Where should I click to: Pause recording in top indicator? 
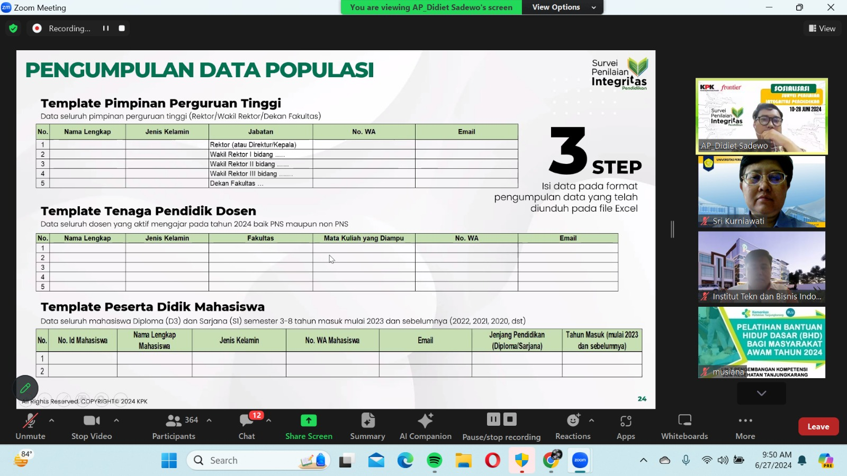tap(106, 29)
